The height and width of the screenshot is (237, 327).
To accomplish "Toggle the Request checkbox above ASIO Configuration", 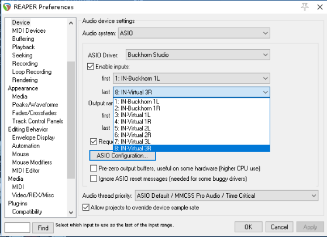I will tap(94, 142).
